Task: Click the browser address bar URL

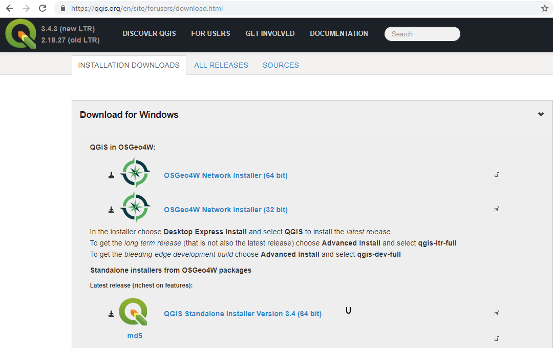Action: (x=147, y=8)
